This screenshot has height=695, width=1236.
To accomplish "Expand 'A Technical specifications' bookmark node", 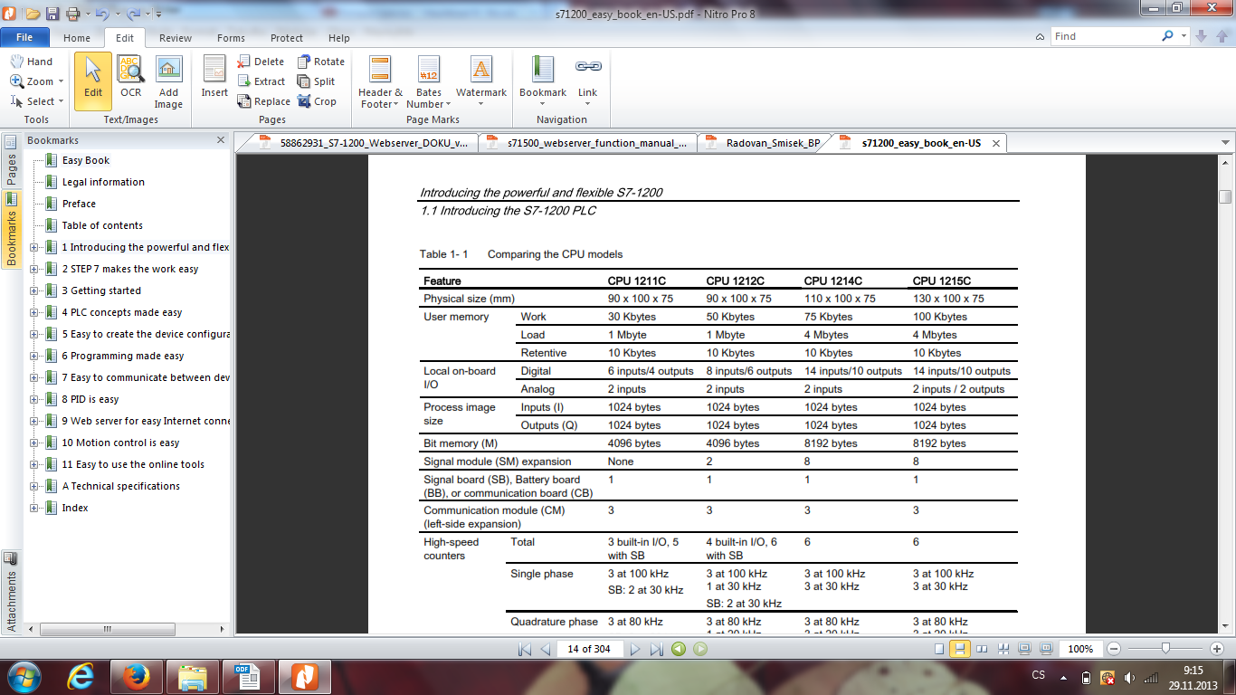I will [x=34, y=486].
